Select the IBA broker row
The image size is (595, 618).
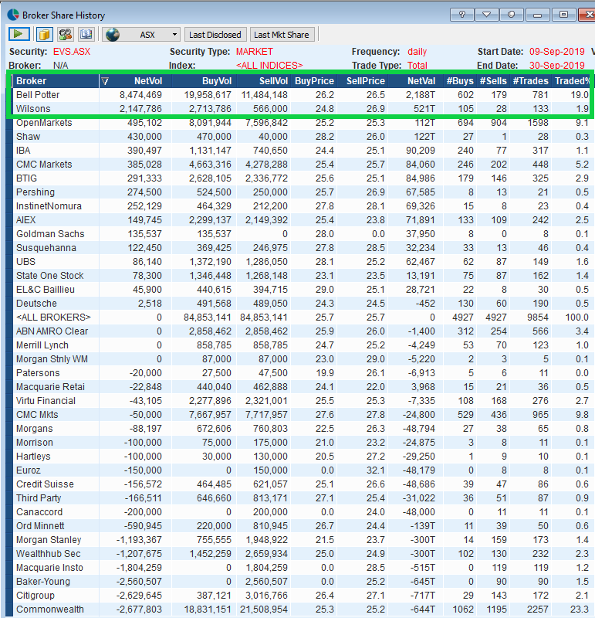(x=302, y=151)
